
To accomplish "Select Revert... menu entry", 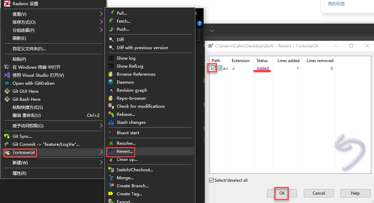I will (150, 151).
